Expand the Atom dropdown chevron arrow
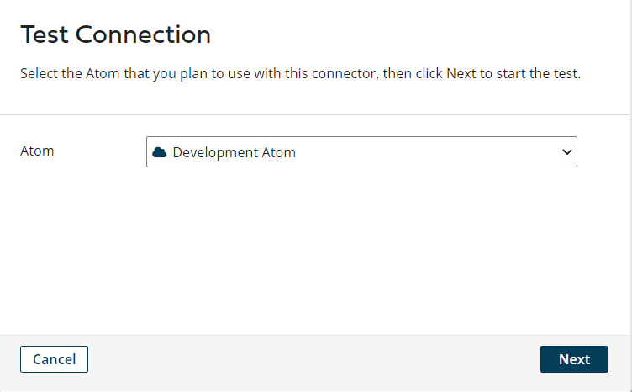Viewport: 632px width, 392px height. [x=566, y=152]
